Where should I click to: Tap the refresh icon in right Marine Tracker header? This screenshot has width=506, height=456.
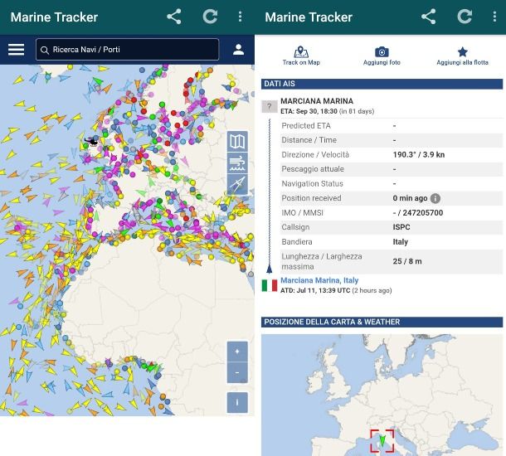point(465,17)
